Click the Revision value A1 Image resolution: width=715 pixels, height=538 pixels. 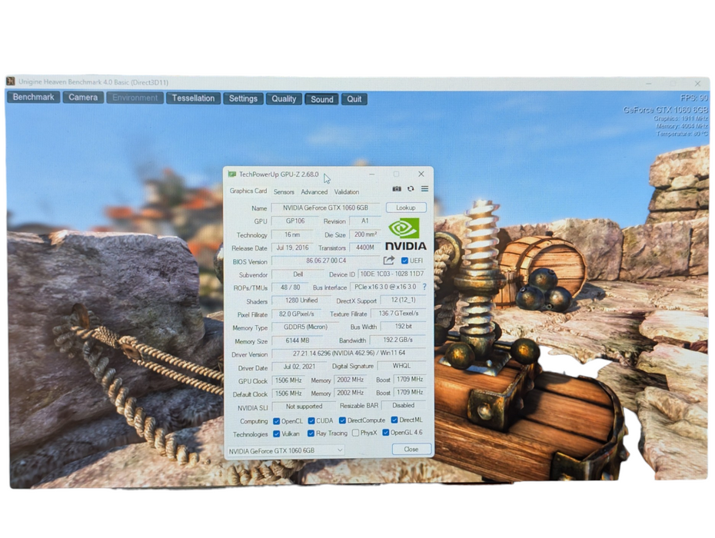[x=364, y=221]
